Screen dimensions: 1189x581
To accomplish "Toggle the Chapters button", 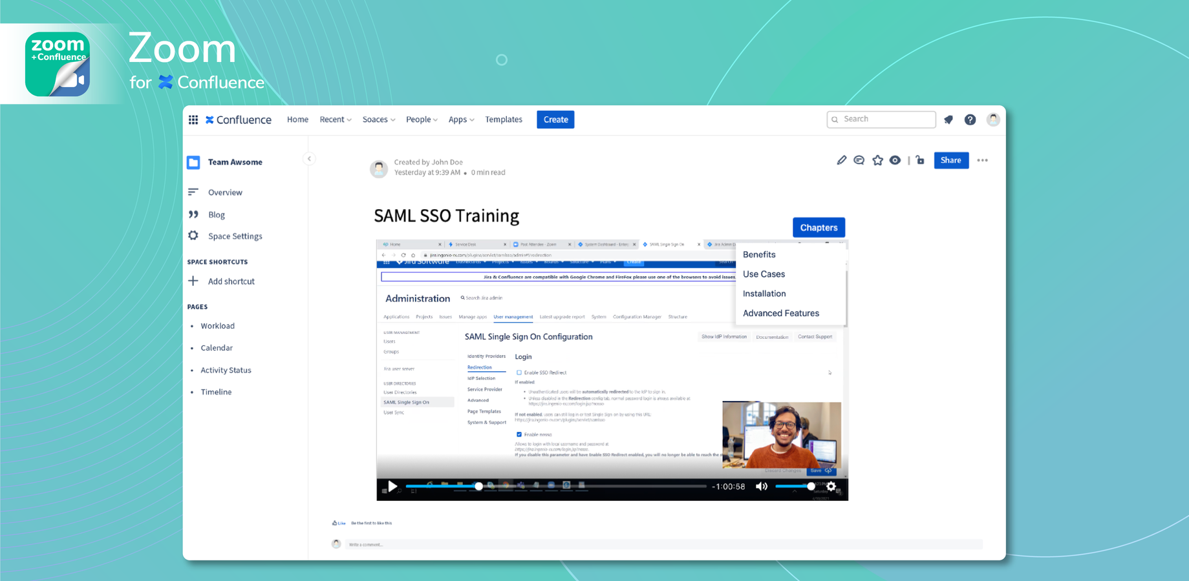I will (x=819, y=227).
